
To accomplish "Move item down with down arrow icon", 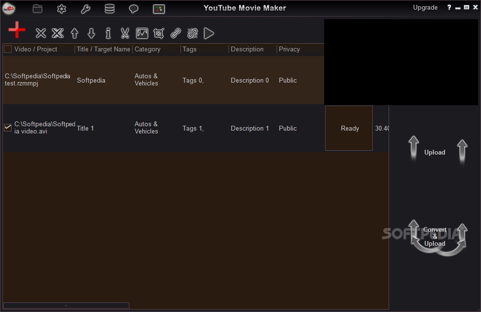I will pyautogui.click(x=91, y=33).
